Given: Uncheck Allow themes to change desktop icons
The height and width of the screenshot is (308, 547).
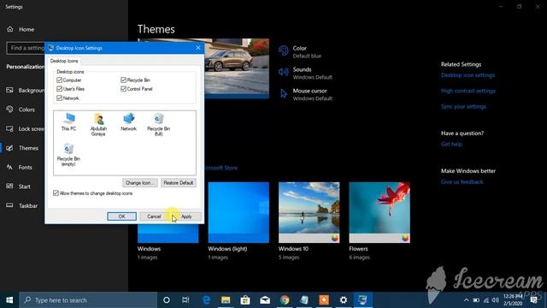Looking at the screenshot, I should 56,193.
